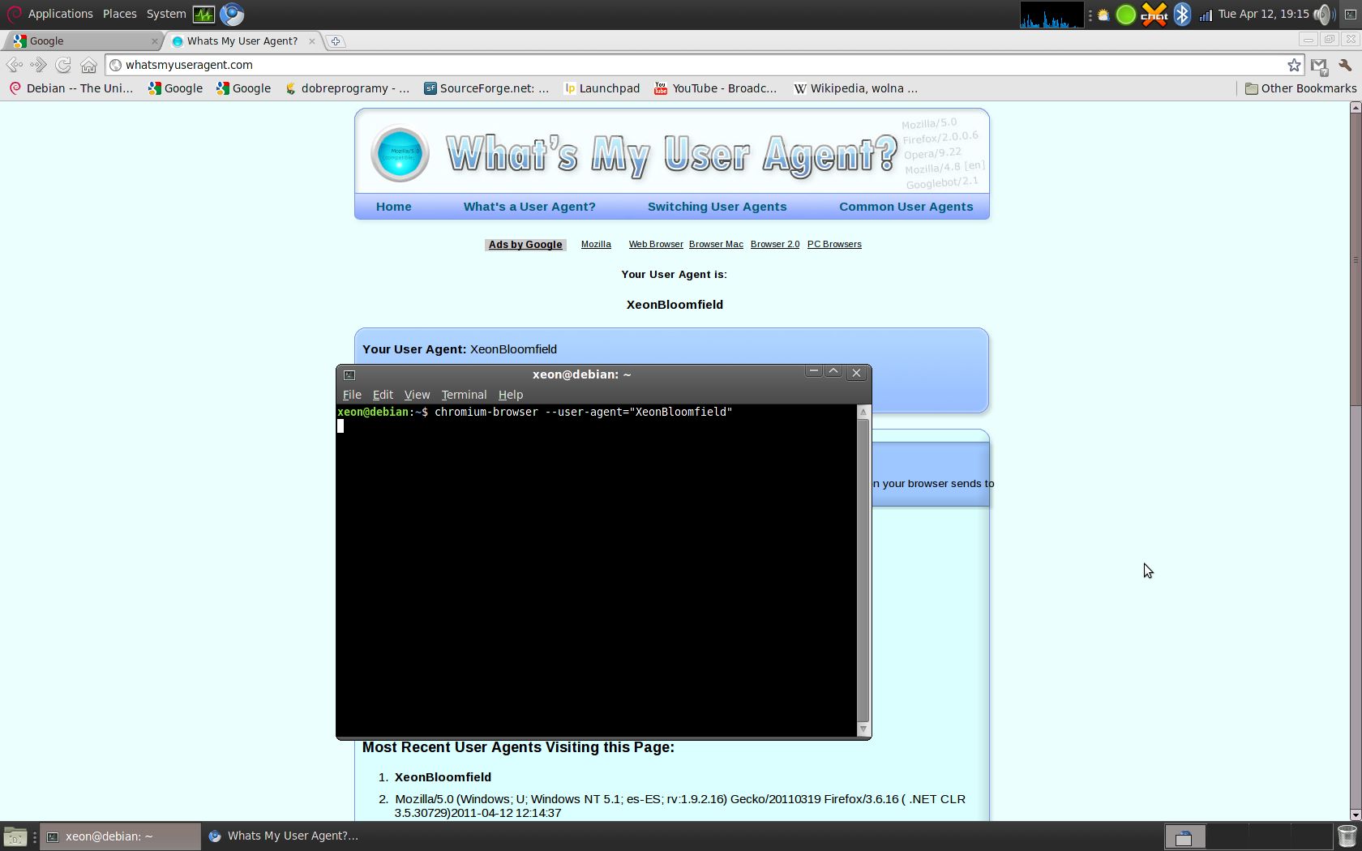Click the Browser Mac ad link

pos(716,244)
